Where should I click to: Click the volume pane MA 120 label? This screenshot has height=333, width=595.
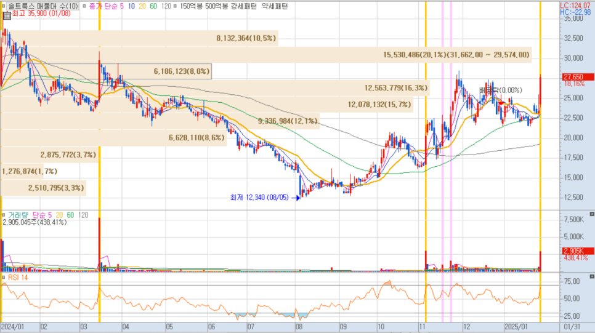point(83,215)
